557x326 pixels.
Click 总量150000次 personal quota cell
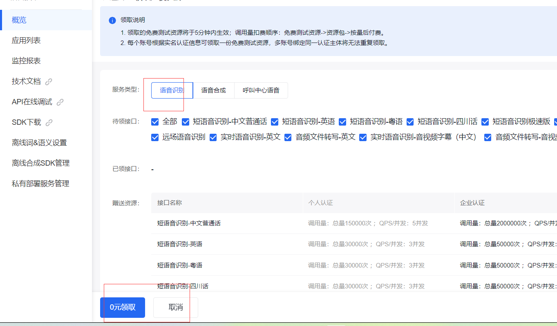(368, 223)
